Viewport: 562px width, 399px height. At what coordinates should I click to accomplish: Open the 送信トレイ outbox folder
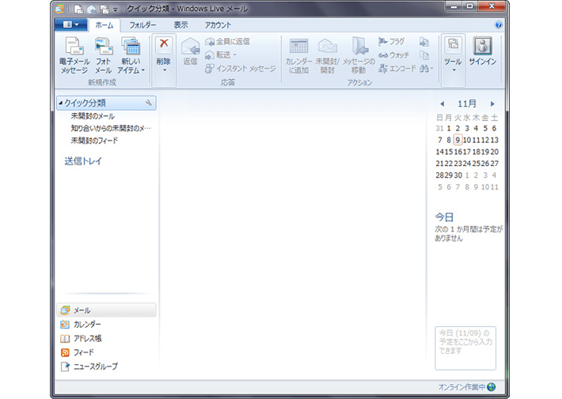83,161
